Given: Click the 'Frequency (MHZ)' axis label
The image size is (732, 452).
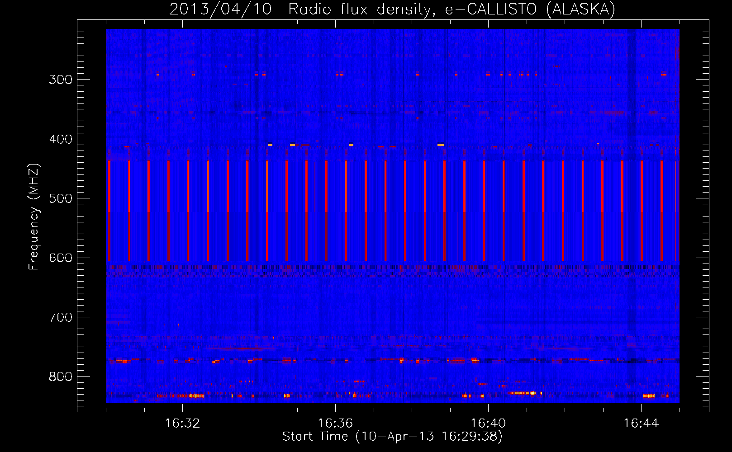Looking at the screenshot, I should [34, 217].
